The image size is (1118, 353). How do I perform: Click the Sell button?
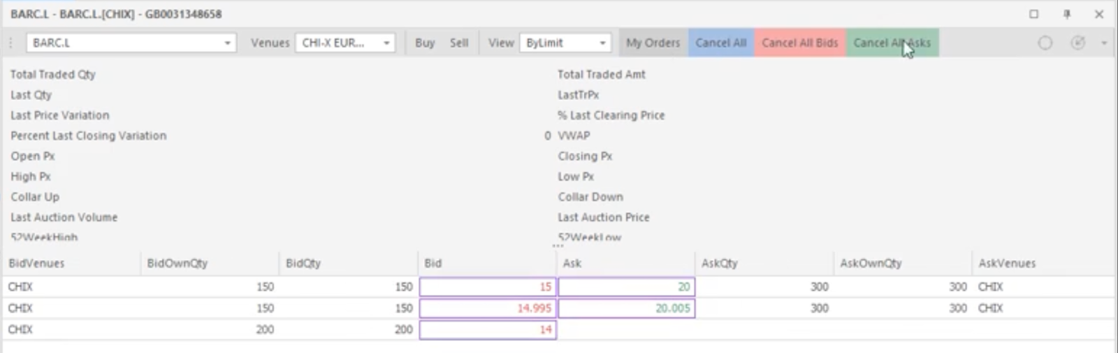coord(459,43)
